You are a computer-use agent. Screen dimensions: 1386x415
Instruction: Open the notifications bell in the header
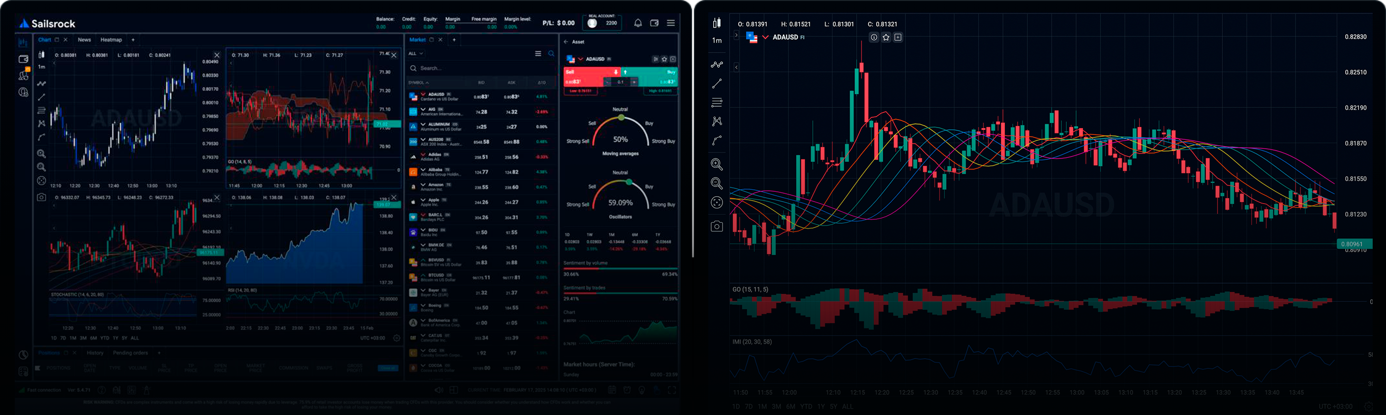click(x=638, y=23)
